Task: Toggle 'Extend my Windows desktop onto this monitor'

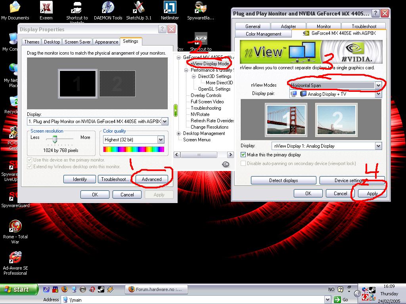Action: click(29, 167)
